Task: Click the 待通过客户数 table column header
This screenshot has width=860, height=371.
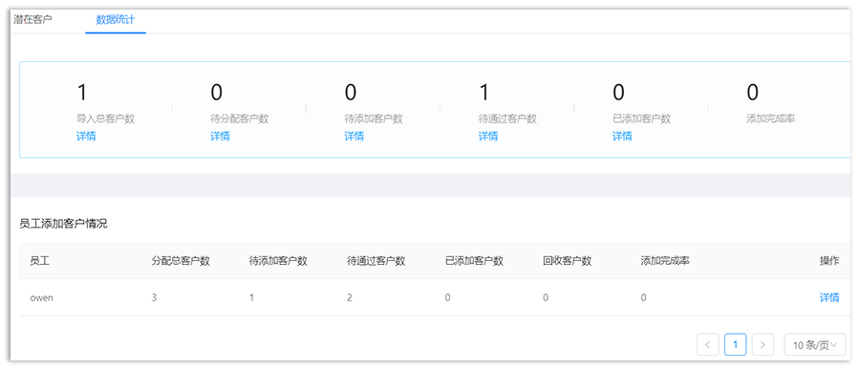Action: [x=376, y=261]
